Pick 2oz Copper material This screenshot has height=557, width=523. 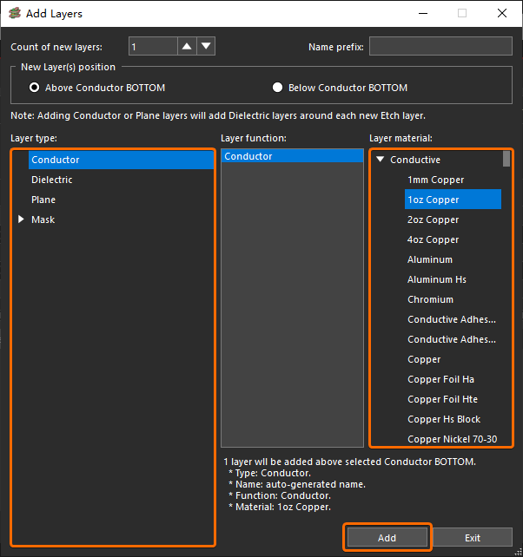pyautogui.click(x=433, y=220)
